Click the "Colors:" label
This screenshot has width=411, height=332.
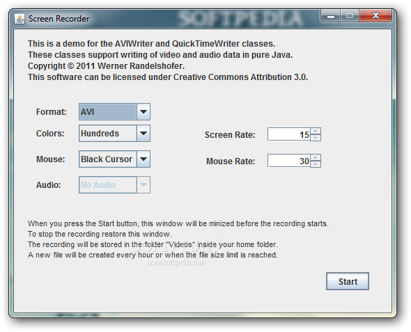point(50,134)
